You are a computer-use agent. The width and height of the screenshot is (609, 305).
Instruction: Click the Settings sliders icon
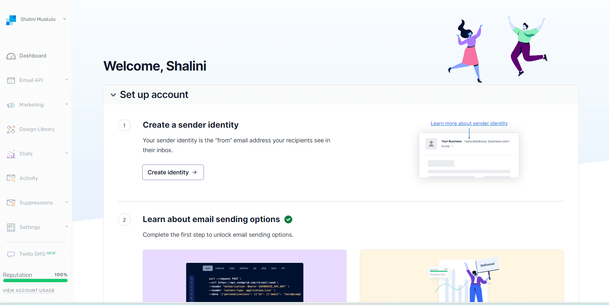tap(11, 228)
